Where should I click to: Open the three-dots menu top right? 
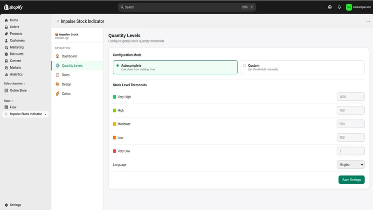[x=368, y=21]
